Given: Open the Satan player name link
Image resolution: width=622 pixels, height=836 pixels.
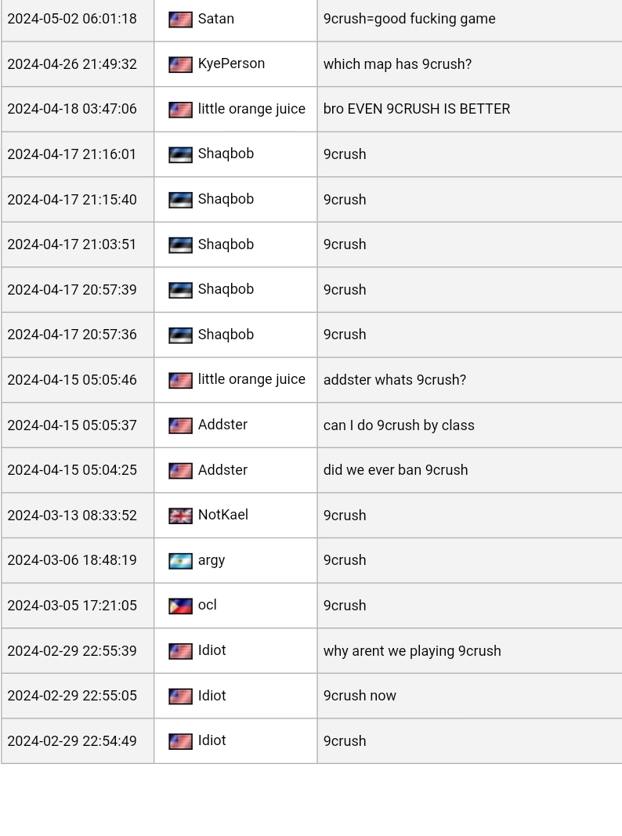Looking at the screenshot, I should 215,19.
